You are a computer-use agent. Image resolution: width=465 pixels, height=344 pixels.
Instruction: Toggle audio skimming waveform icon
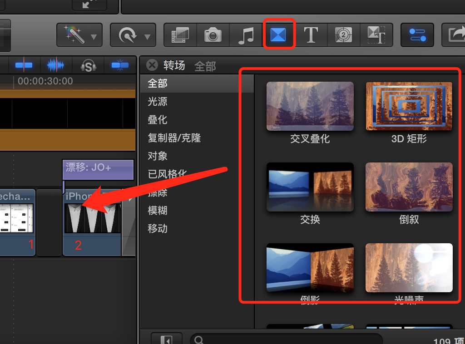55,65
